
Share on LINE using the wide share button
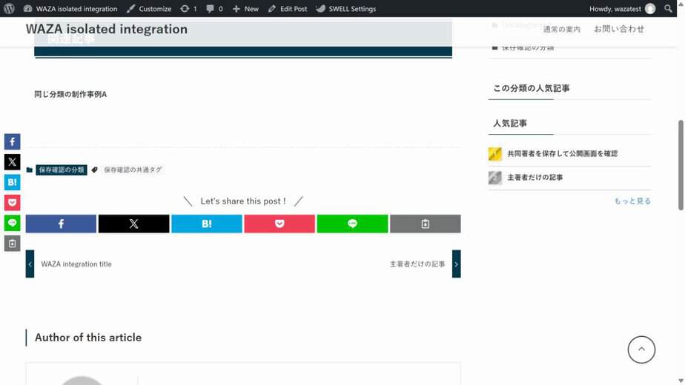pyautogui.click(x=352, y=224)
